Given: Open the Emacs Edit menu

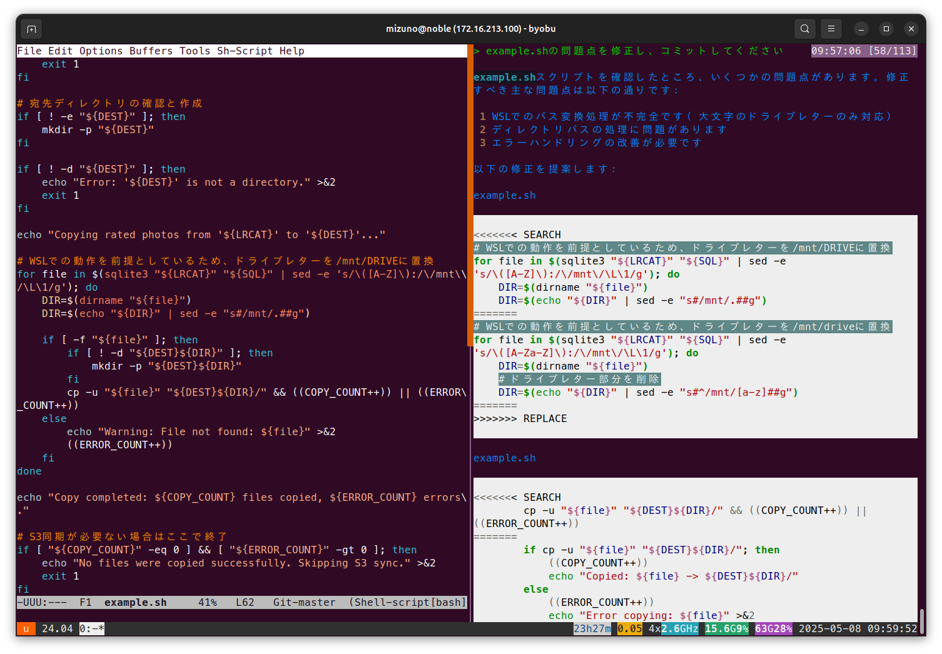Looking at the screenshot, I should tap(61, 51).
